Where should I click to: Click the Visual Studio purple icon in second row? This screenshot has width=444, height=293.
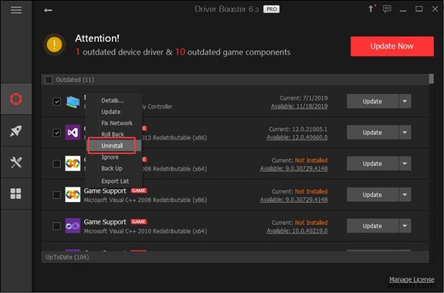pyautogui.click(x=73, y=133)
